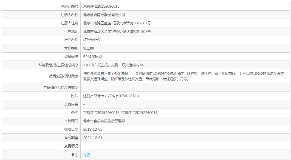Viewport: 291px width, 160px height.
Task: Click the address value in 生产地址 row
Action: [117, 32]
